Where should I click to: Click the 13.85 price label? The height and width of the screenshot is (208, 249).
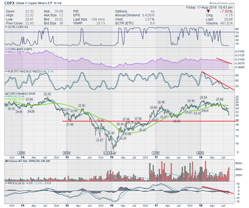(x=128, y=134)
